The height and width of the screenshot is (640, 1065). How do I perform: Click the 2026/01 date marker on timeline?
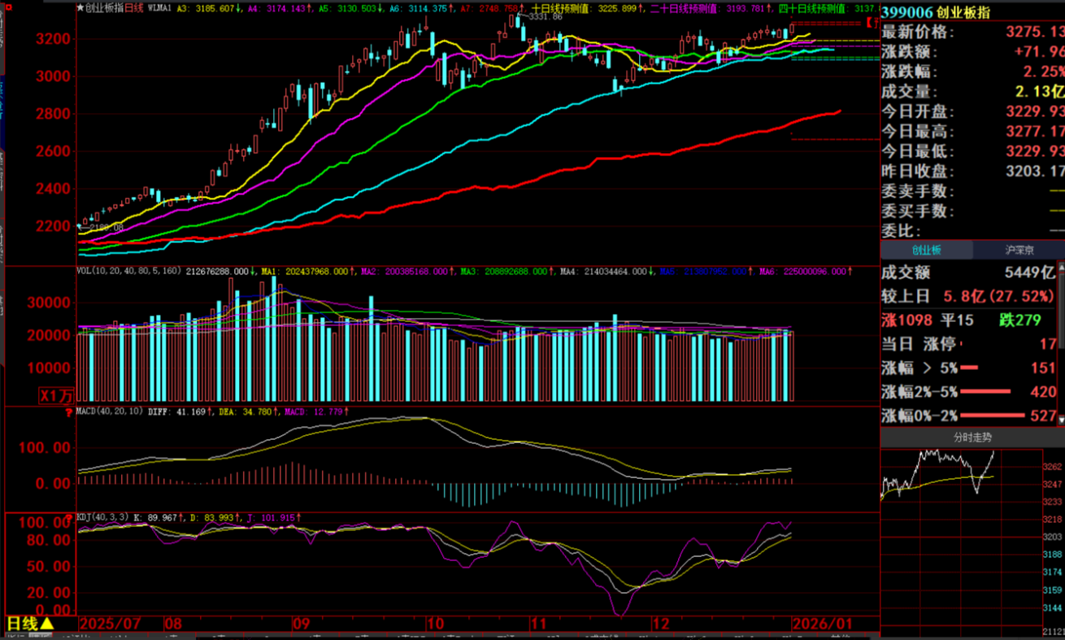822,624
